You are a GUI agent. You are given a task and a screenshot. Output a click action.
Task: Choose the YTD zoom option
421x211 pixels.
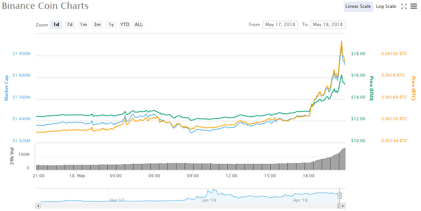pos(124,25)
